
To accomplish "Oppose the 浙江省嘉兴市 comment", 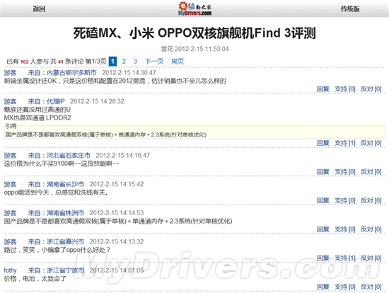I will point(371,258).
